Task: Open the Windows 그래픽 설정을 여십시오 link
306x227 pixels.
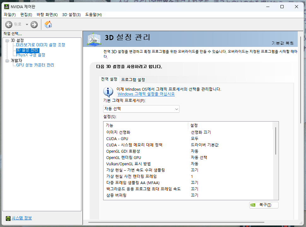Action: point(146,94)
